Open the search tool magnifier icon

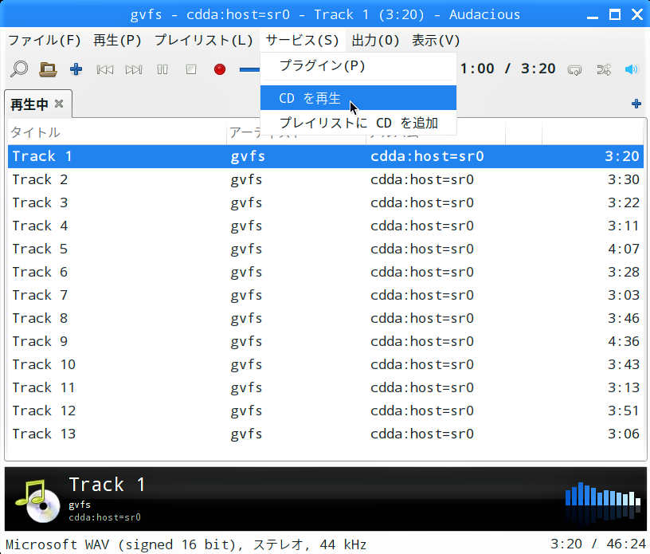click(x=19, y=69)
